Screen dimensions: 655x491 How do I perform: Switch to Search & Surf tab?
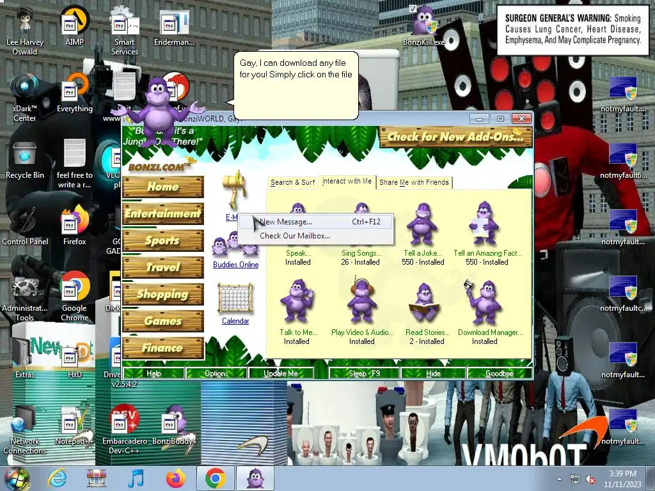292,182
